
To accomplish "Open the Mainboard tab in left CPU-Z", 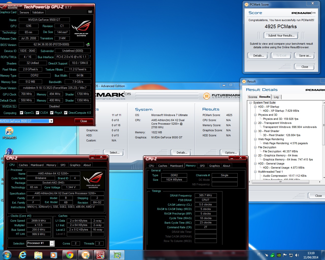I will [37, 165].
